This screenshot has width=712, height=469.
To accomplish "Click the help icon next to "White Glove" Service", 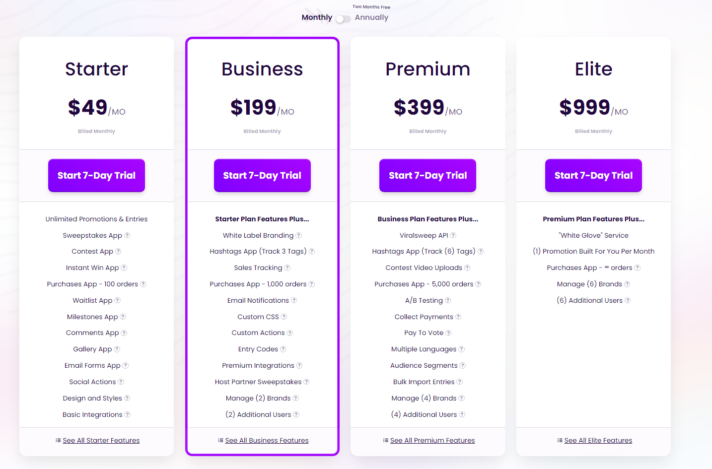I will (x=628, y=235).
